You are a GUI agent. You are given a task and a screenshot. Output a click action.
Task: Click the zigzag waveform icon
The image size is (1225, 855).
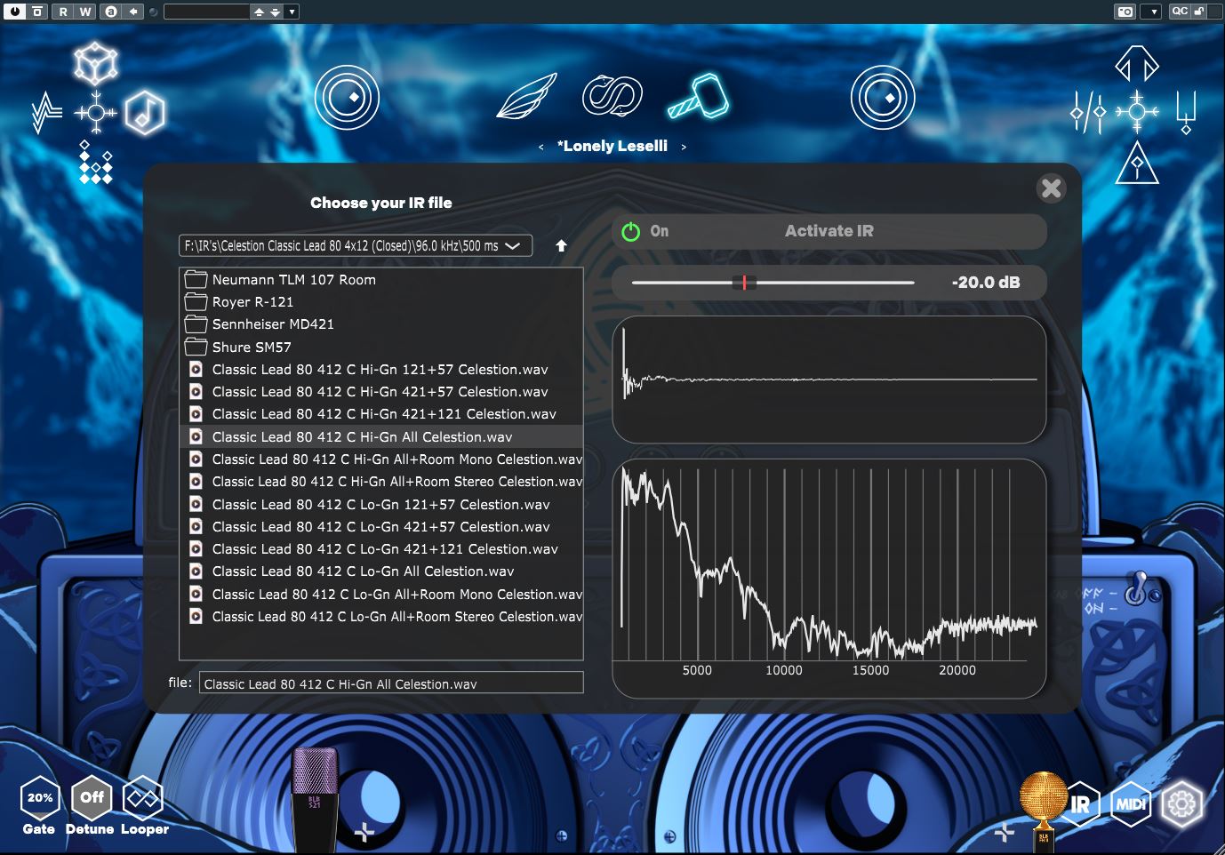point(47,113)
